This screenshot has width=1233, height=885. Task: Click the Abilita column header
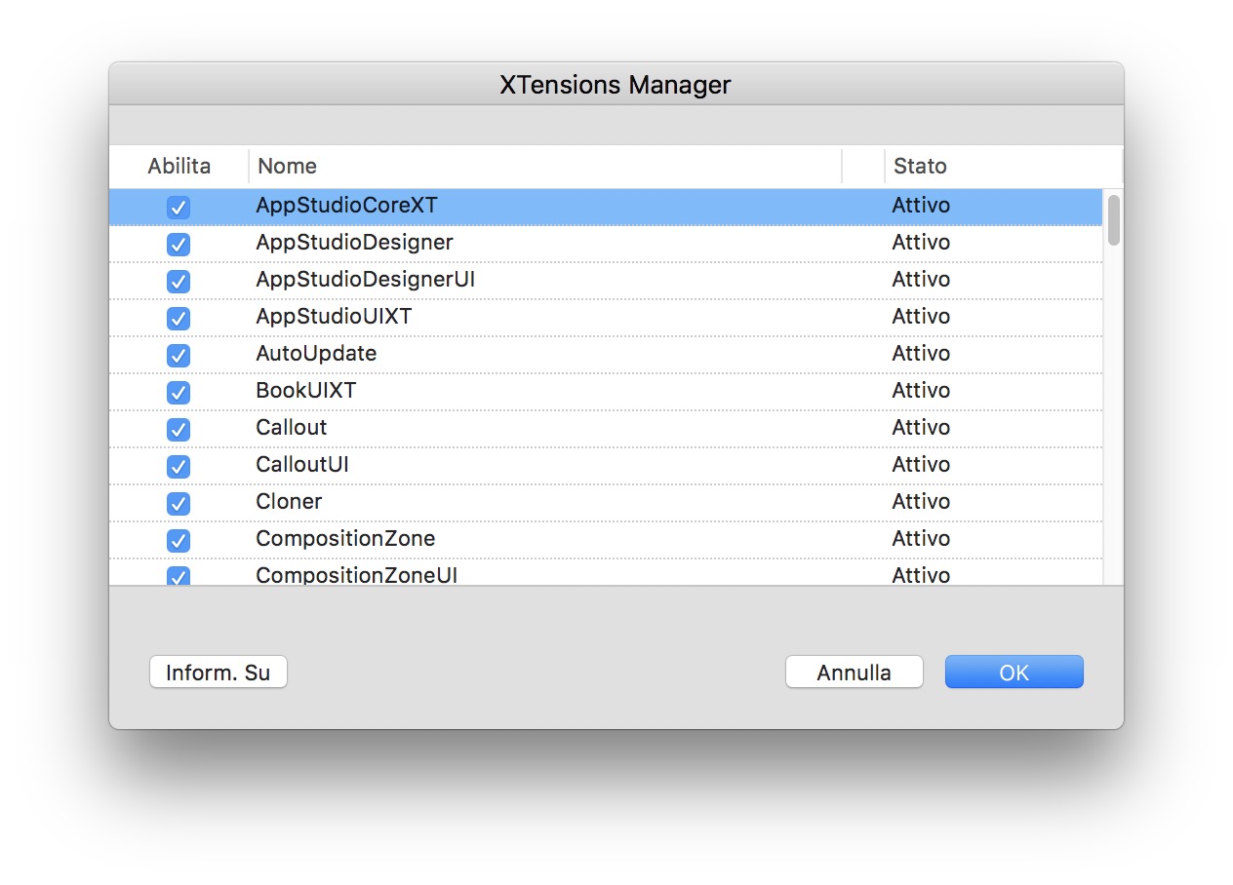coord(179,166)
